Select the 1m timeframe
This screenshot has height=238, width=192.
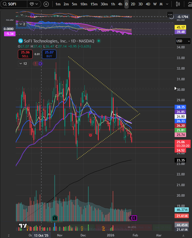coord(58,4)
